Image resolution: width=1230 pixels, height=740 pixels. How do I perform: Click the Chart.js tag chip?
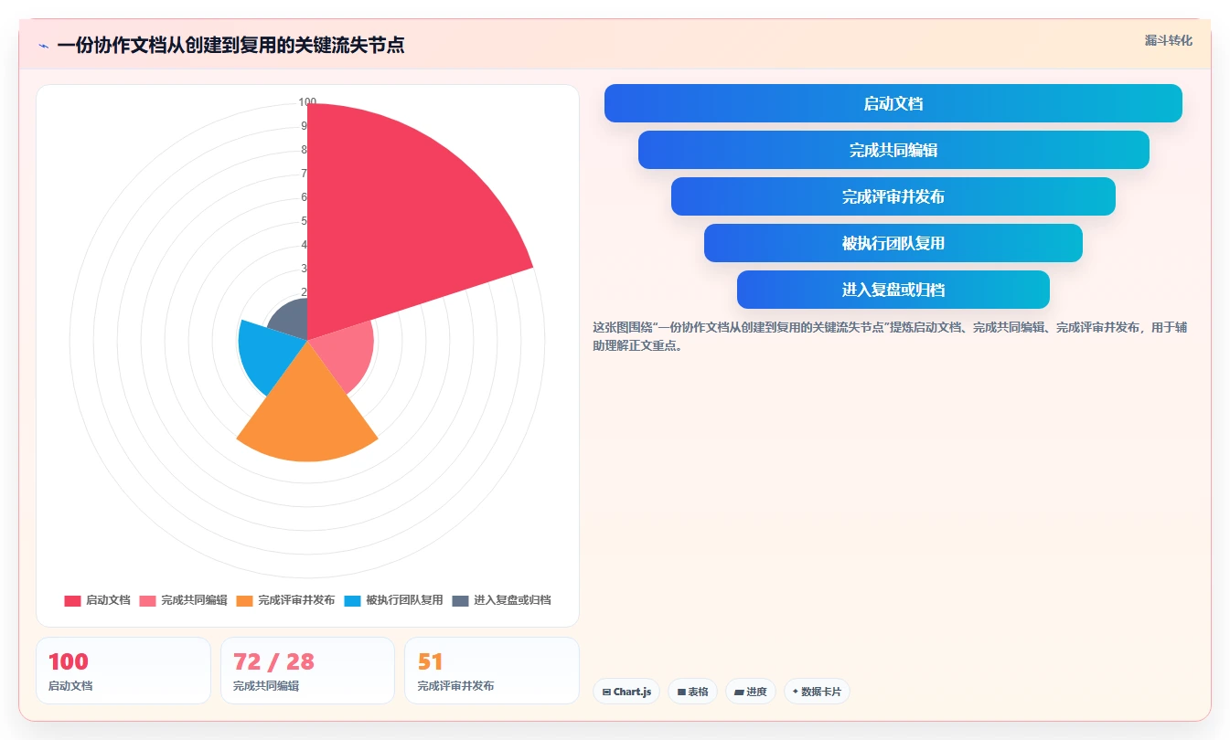pos(626,692)
